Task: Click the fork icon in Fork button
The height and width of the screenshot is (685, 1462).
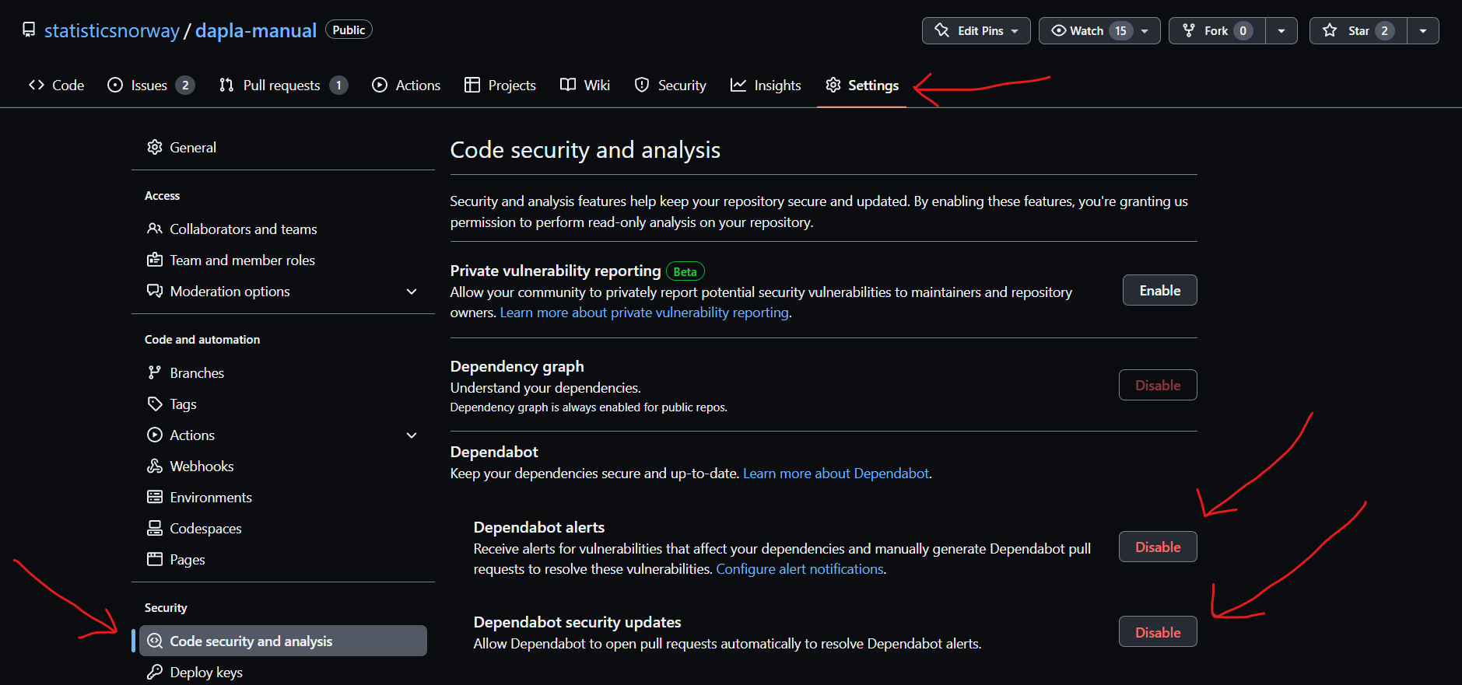Action: pos(1189,30)
